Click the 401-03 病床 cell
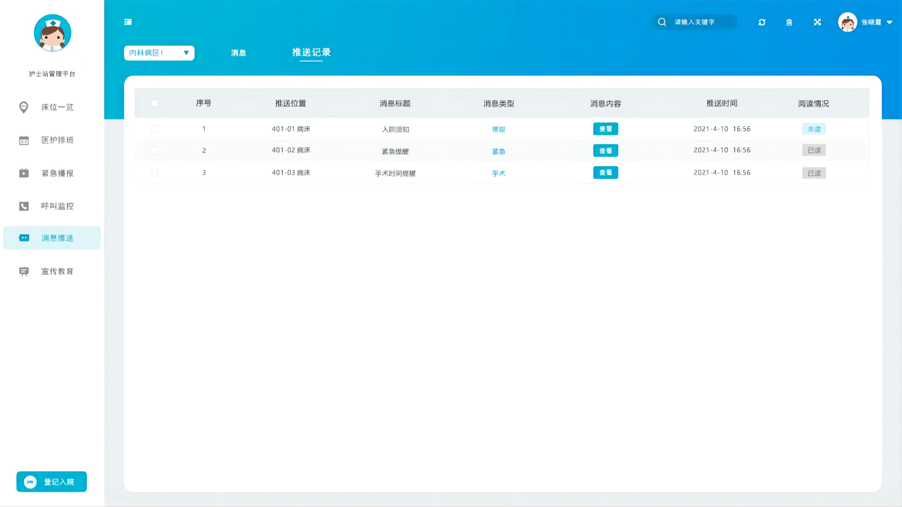902x507 pixels. pyautogui.click(x=291, y=173)
